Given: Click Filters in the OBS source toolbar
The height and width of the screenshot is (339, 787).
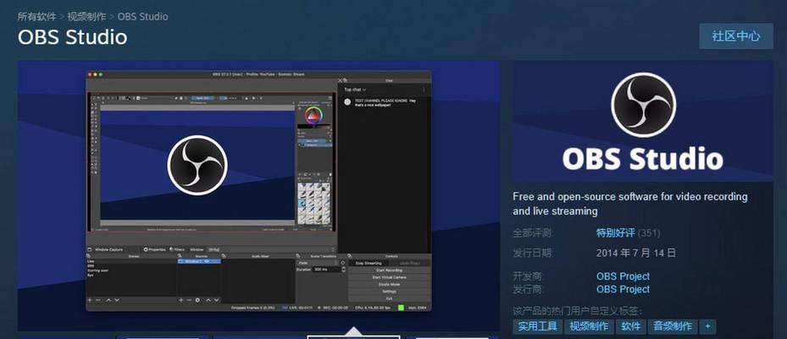Looking at the screenshot, I should pos(177,250).
